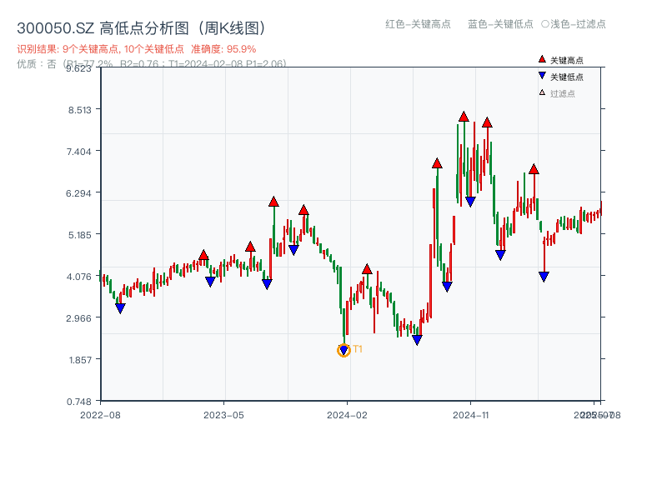Select the first red key-high marker left of 2023-05
The height and width of the screenshot is (500, 667).
tap(203, 255)
